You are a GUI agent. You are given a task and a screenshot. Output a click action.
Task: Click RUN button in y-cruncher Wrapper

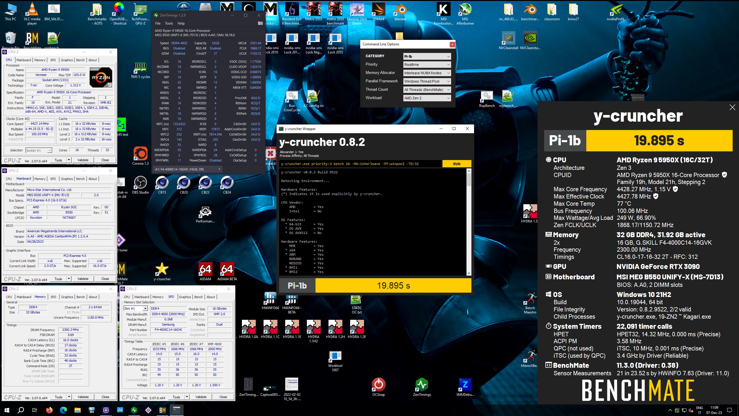pos(457,164)
